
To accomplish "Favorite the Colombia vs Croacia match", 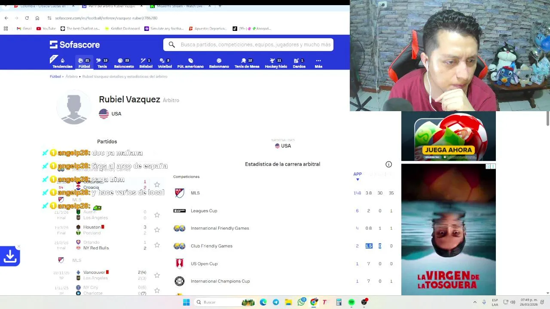I will pyautogui.click(x=157, y=185).
